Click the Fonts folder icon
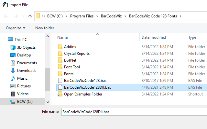The image size is (207, 129). 60,74
